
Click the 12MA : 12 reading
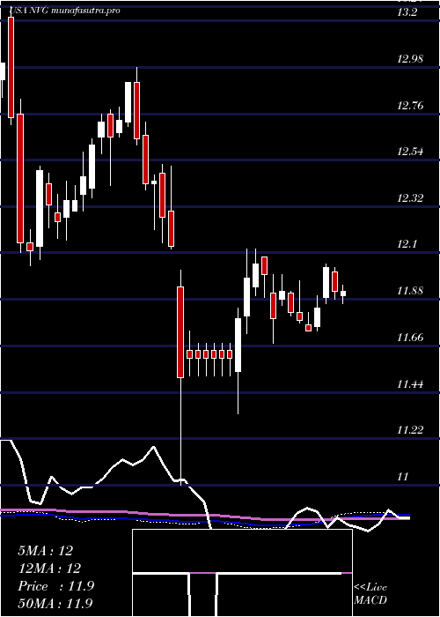(x=49, y=569)
